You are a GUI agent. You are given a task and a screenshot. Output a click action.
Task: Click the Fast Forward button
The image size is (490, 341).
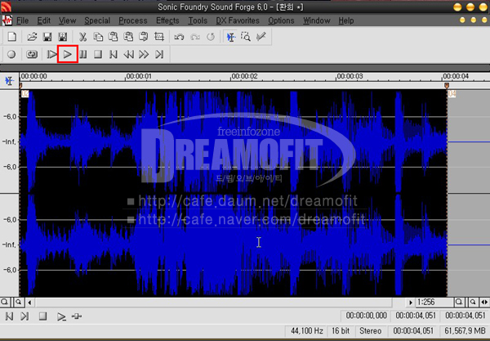click(144, 55)
